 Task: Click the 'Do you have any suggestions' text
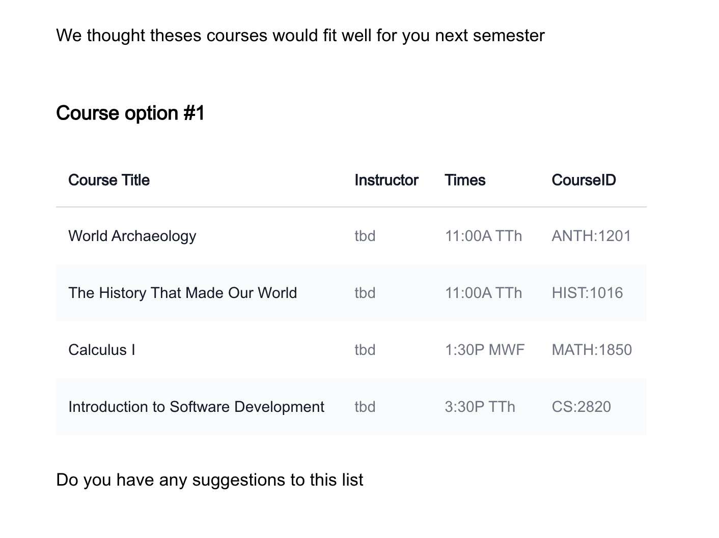209,480
